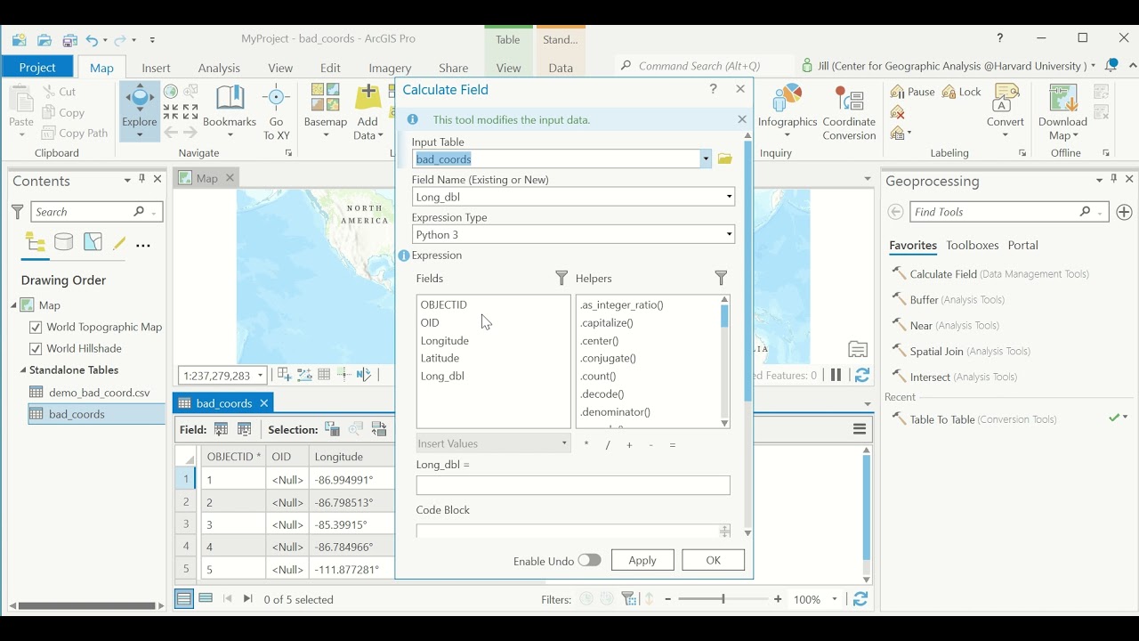Pause map drawing in status bar

click(x=836, y=375)
